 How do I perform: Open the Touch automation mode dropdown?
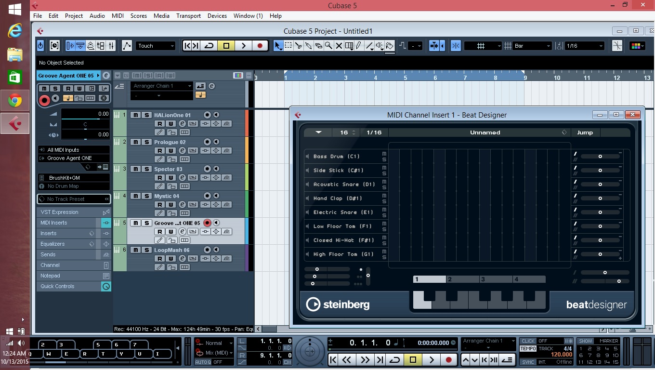click(x=156, y=46)
